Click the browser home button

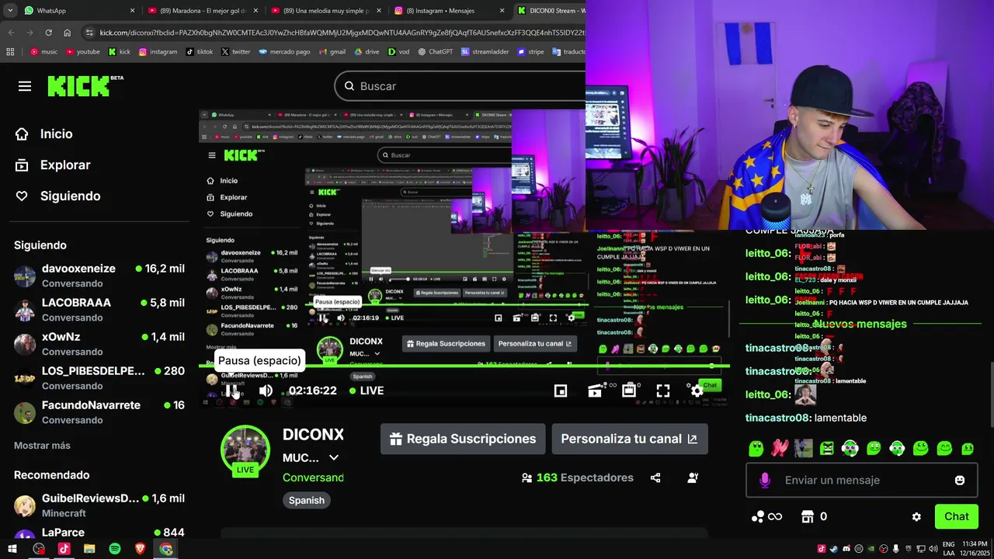coord(67,33)
